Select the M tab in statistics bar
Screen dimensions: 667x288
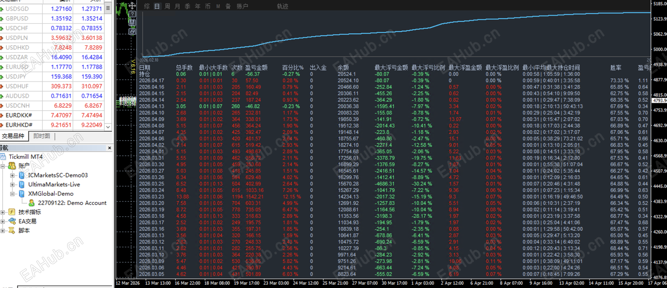click(x=218, y=6)
